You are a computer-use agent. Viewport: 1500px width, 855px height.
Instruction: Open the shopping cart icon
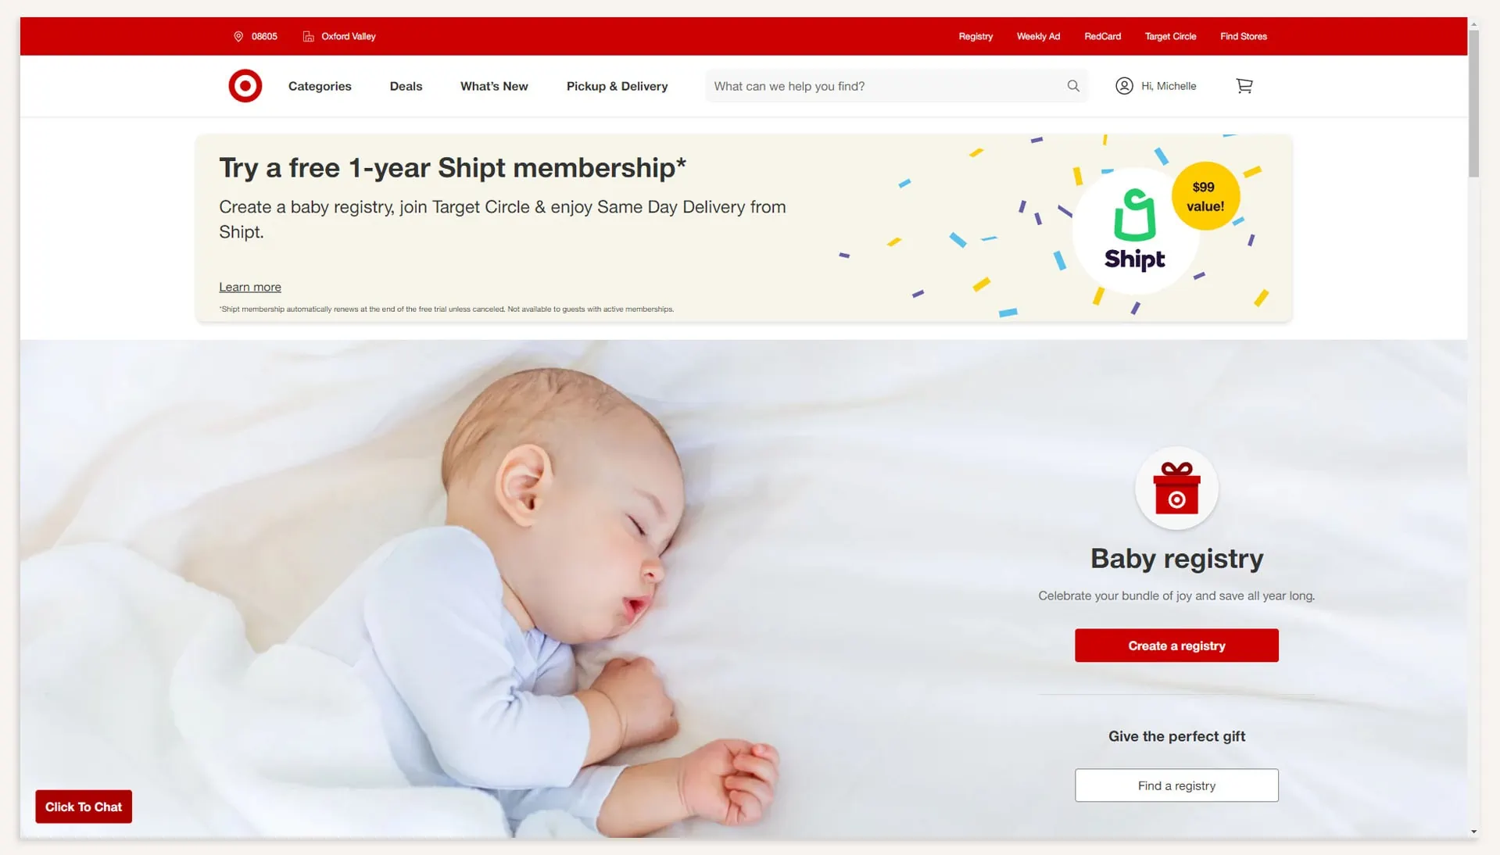[1244, 86]
